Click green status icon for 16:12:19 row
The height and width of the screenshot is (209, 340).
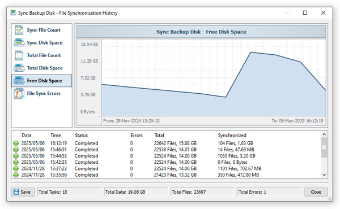coord(16,143)
